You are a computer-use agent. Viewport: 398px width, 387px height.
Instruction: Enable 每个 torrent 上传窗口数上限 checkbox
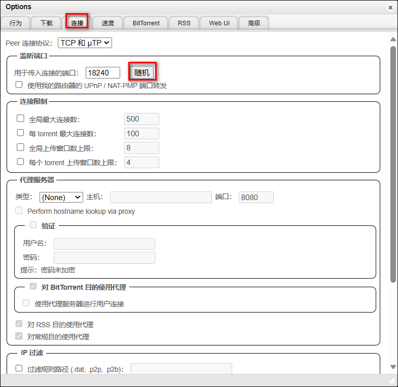[x=21, y=162]
